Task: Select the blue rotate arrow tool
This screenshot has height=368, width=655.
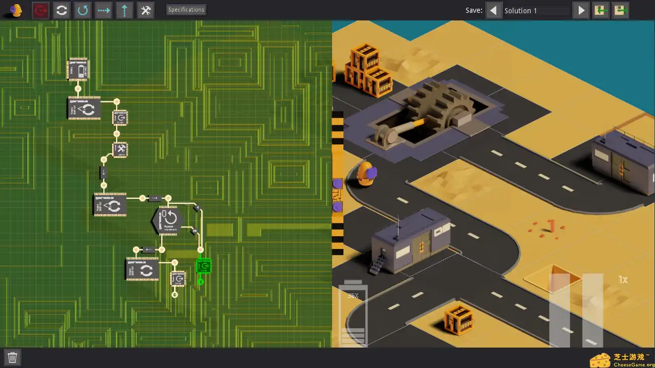Action: pyautogui.click(x=83, y=10)
